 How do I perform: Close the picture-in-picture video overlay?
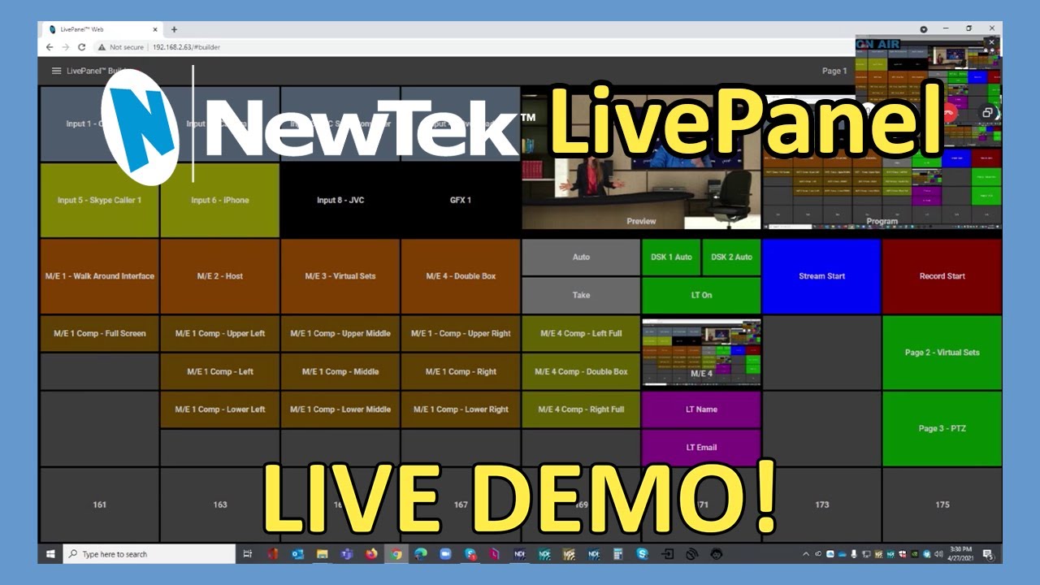click(991, 42)
